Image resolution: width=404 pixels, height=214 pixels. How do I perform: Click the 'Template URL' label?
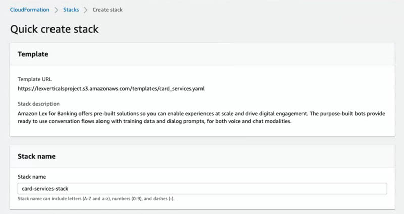[x=35, y=79]
